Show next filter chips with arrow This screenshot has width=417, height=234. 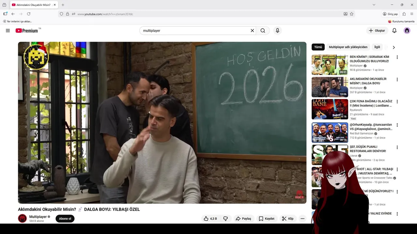pos(394,47)
